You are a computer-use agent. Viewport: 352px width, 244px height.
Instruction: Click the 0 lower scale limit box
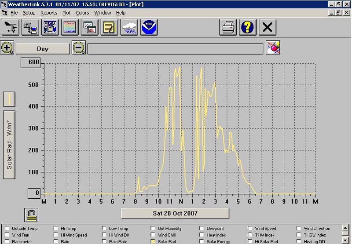34,193
